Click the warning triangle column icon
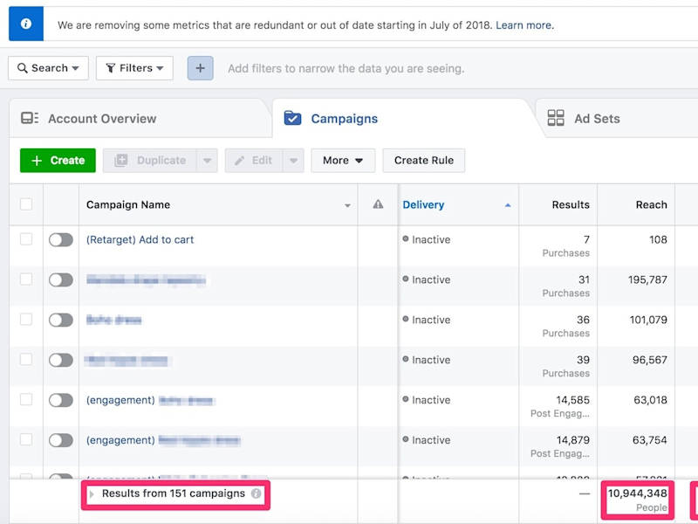This screenshot has width=698, height=524. pyautogui.click(x=378, y=204)
